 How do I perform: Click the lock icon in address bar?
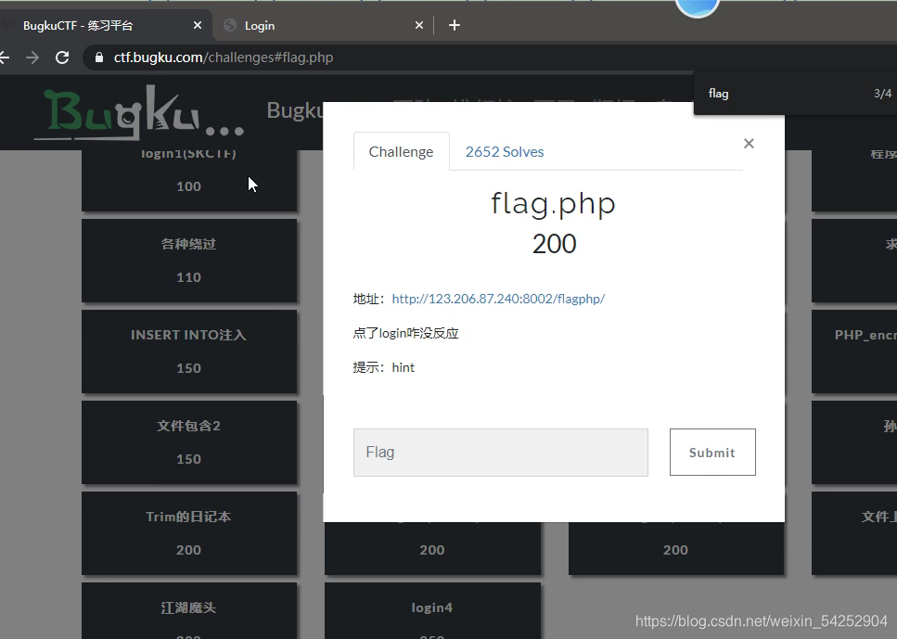[99, 58]
